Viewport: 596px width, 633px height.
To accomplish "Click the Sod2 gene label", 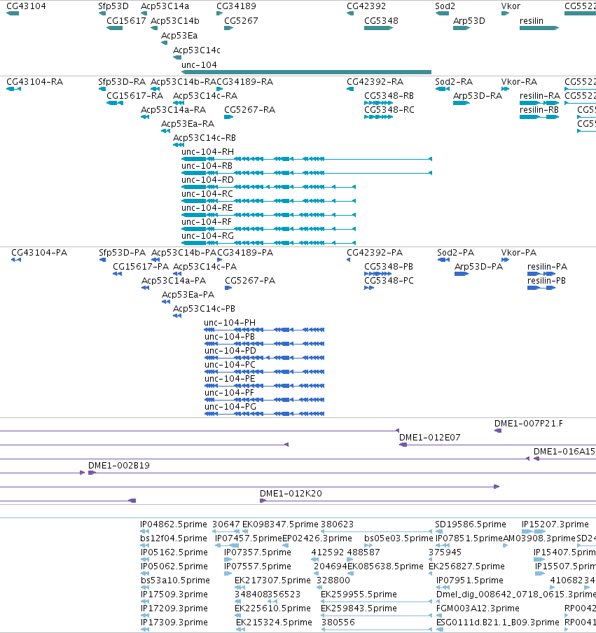I will pos(445,6).
